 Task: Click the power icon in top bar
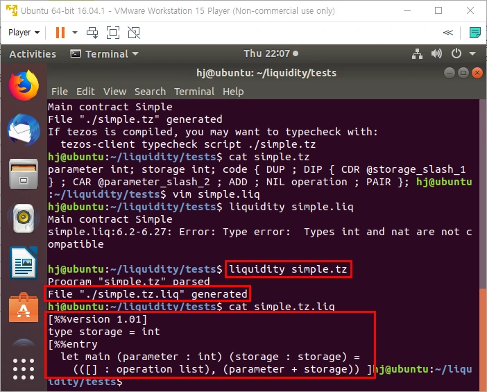[x=456, y=53]
